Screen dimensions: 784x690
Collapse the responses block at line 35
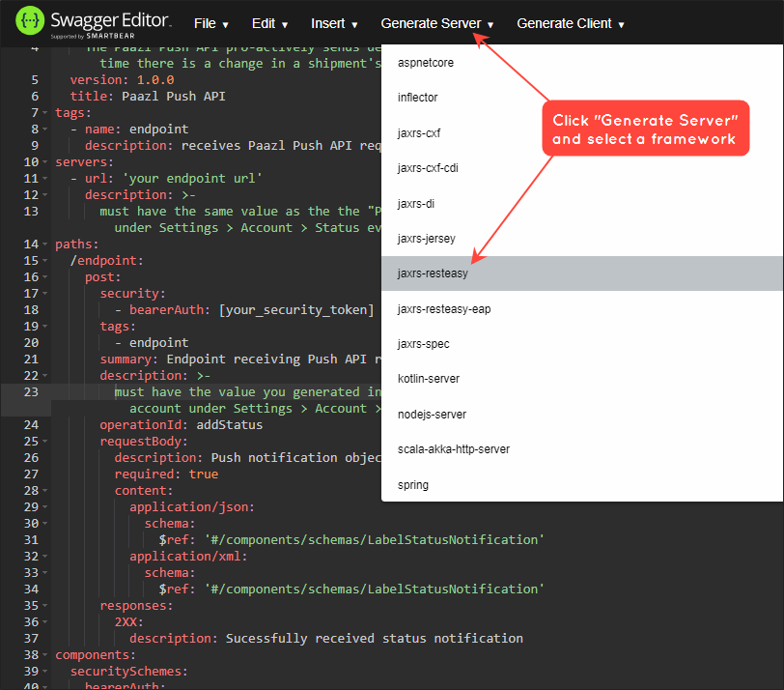point(45,606)
